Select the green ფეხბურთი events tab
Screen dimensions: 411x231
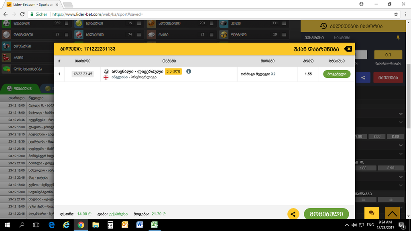pos(20,89)
